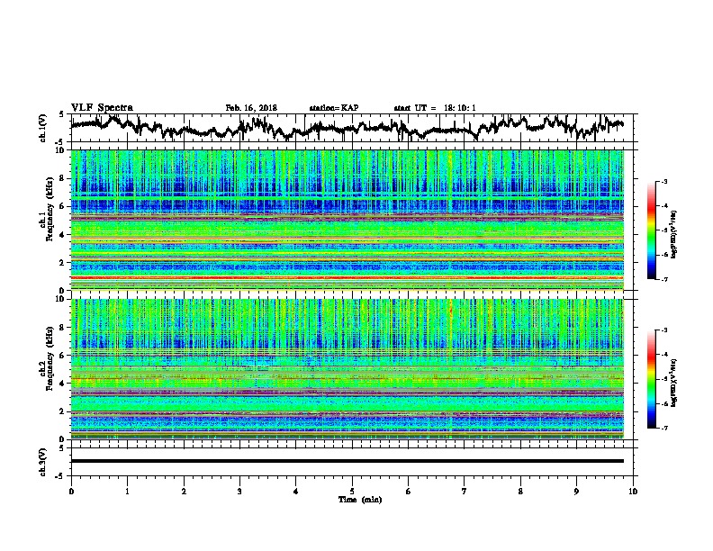This screenshot has width=713, height=551.
Task: Click the "2" kHz tick of ch.2 spectrogram
Action: (x=62, y=411)
